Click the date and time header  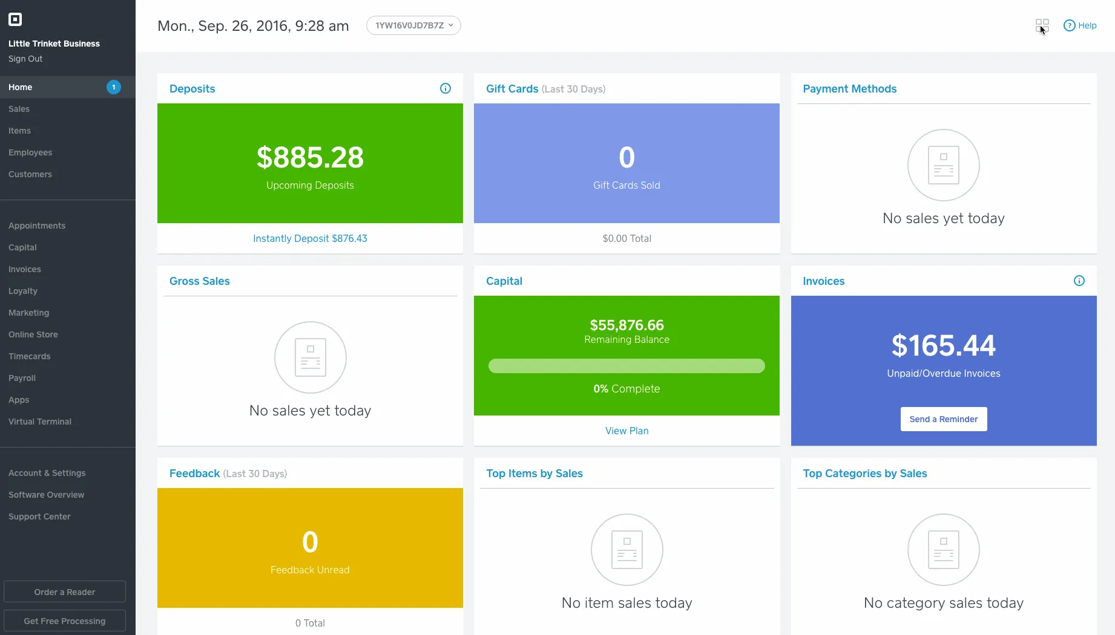(x=253, y=26)
